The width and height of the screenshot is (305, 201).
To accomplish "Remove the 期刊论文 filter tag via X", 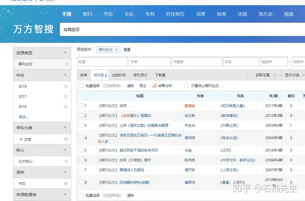I will 116,50.
